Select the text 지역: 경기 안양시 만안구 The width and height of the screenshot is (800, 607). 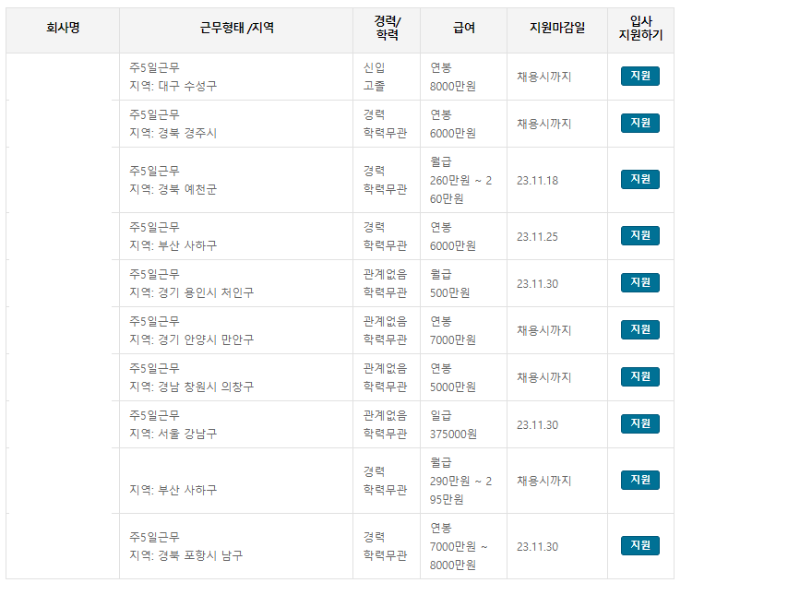[191, 339]
